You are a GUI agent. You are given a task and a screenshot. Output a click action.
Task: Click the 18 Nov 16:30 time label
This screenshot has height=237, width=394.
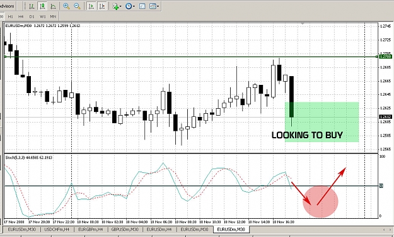coord(284,222)
